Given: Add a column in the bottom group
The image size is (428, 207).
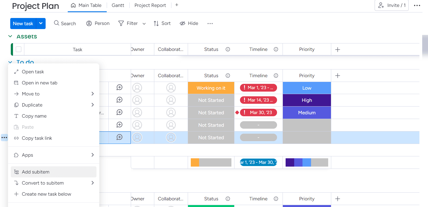Looking at the screenshot, I should (338, 199).
